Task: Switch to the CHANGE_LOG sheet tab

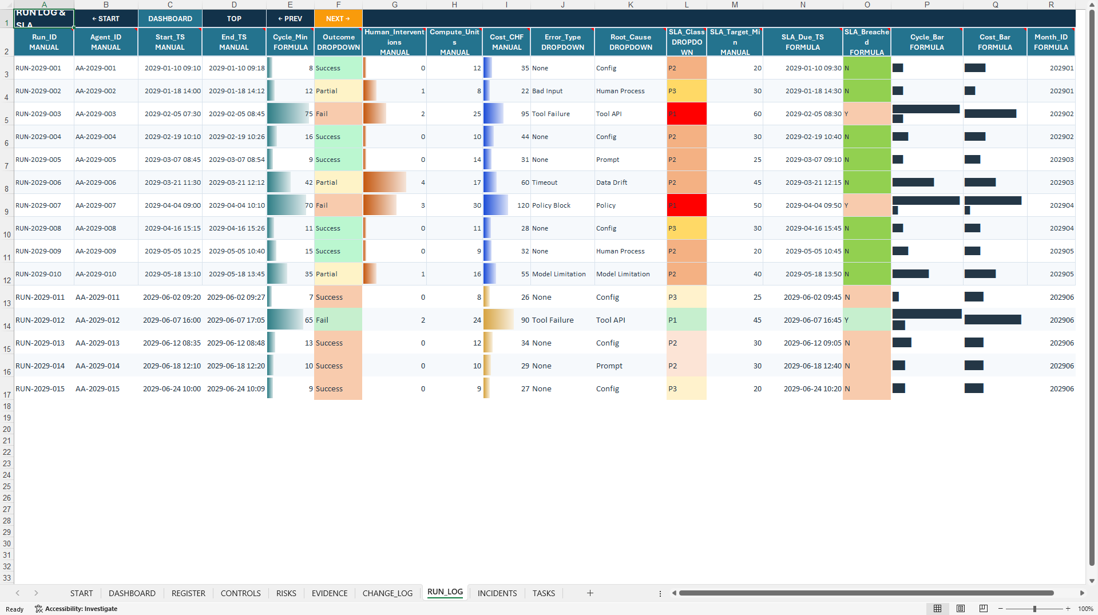Action: [x=387, y=593]
